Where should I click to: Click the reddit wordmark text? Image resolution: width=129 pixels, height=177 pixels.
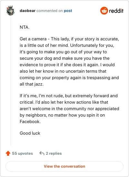point(116,11)
